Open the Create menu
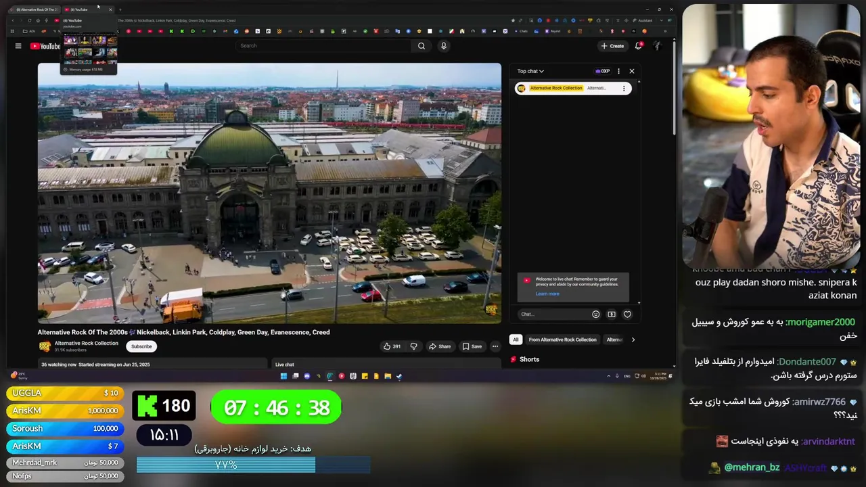The image size is (866, 487). click(612, 46)
